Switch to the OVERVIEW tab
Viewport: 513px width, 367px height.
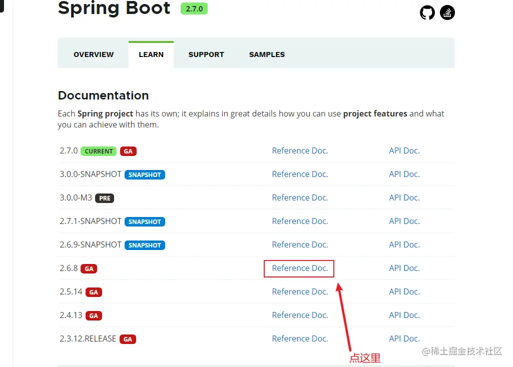pos(93,54)
